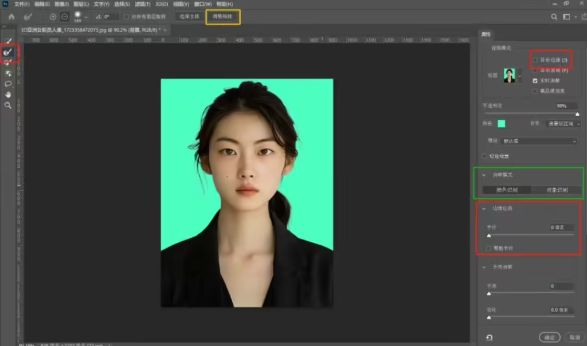Select the Refine Edge Brush tool
587x346 pixels.
[x=8, y=52]
